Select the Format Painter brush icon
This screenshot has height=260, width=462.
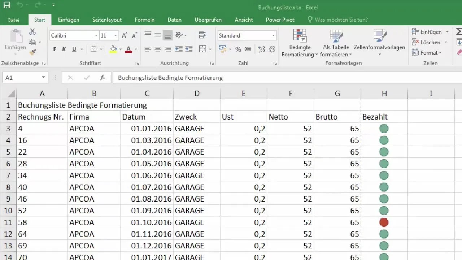click(32, 52)
